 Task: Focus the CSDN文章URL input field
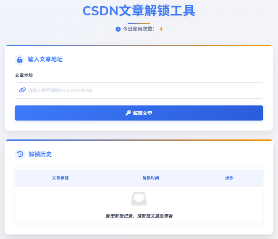pos(139,90)
